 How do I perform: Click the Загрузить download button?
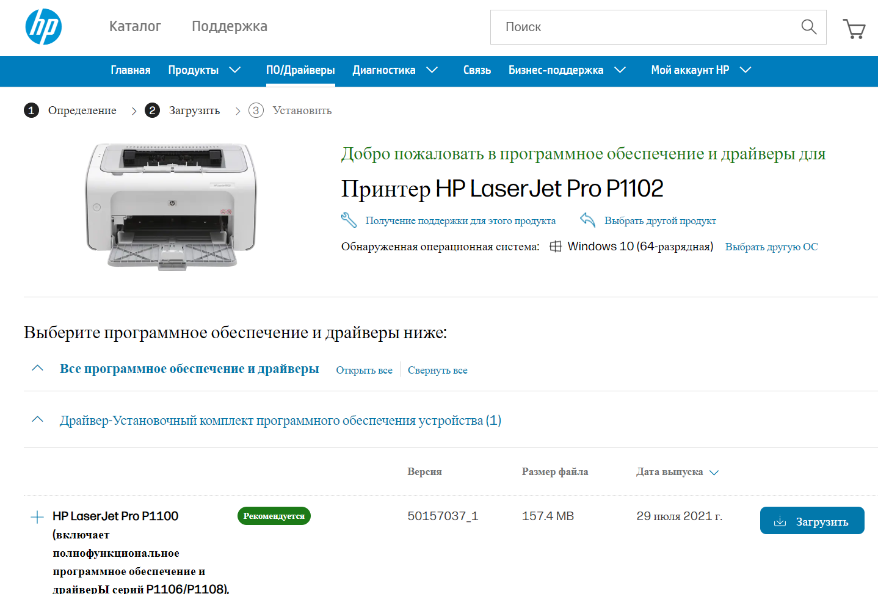tap(812, 521)
